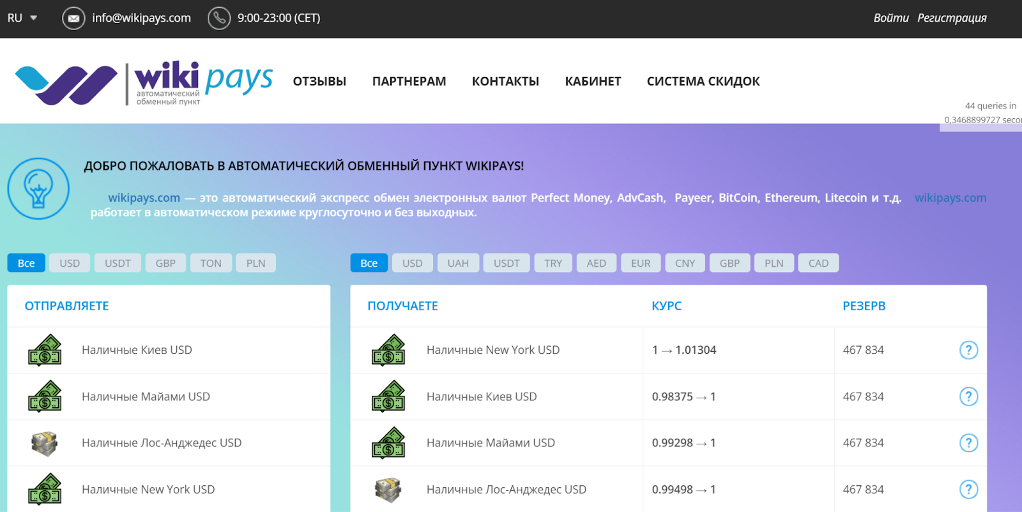Open help icon for Киев USD receive row
This screenshot has width=1022, height=512.
(968, 396)
